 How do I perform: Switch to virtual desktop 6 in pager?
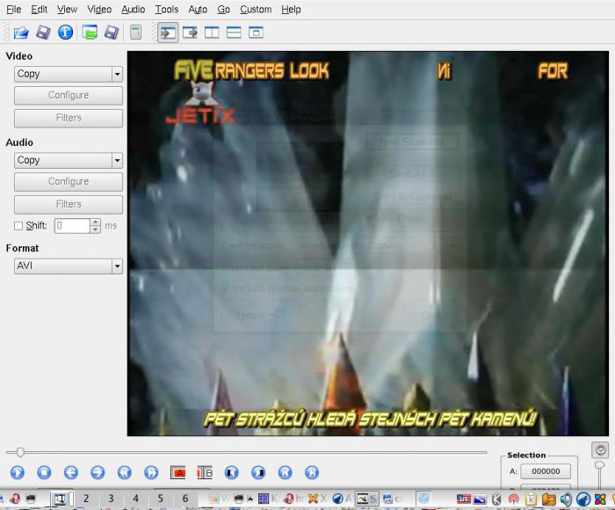185,499
